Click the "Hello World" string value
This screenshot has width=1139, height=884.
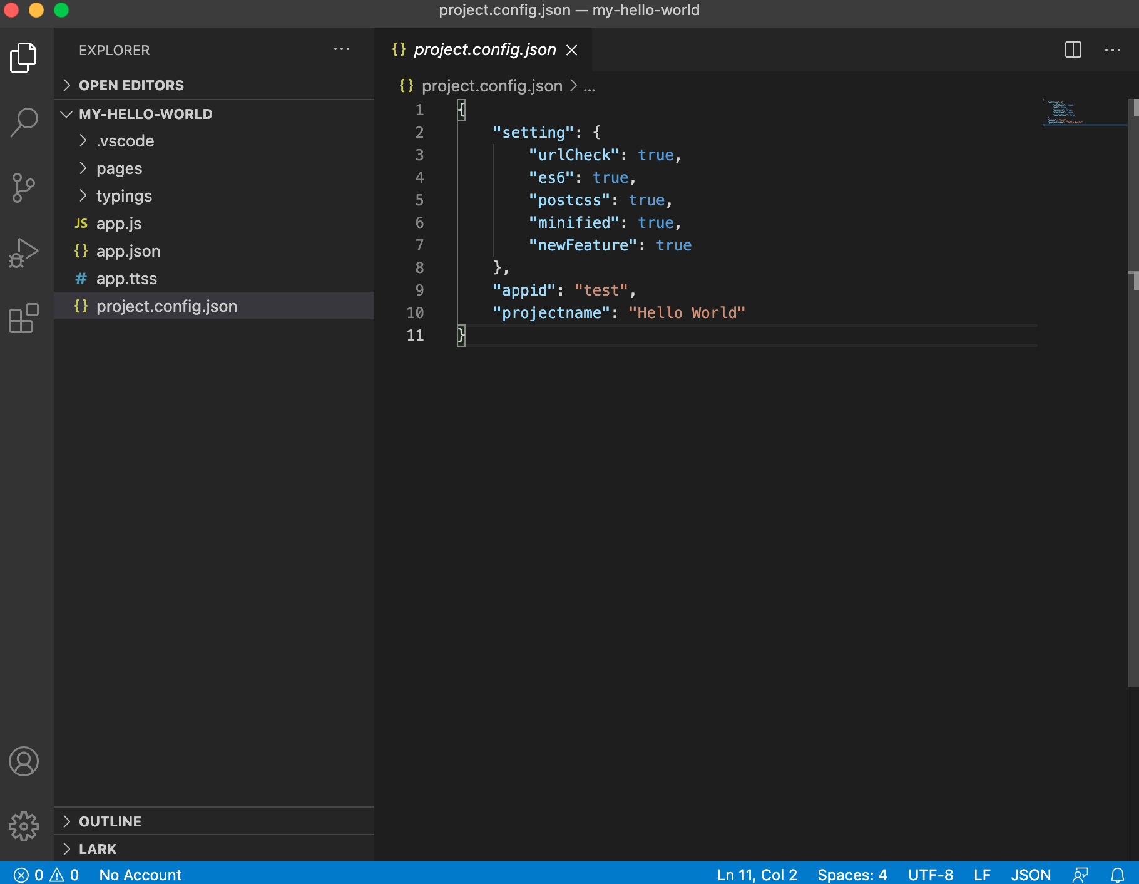coord(687,312)
